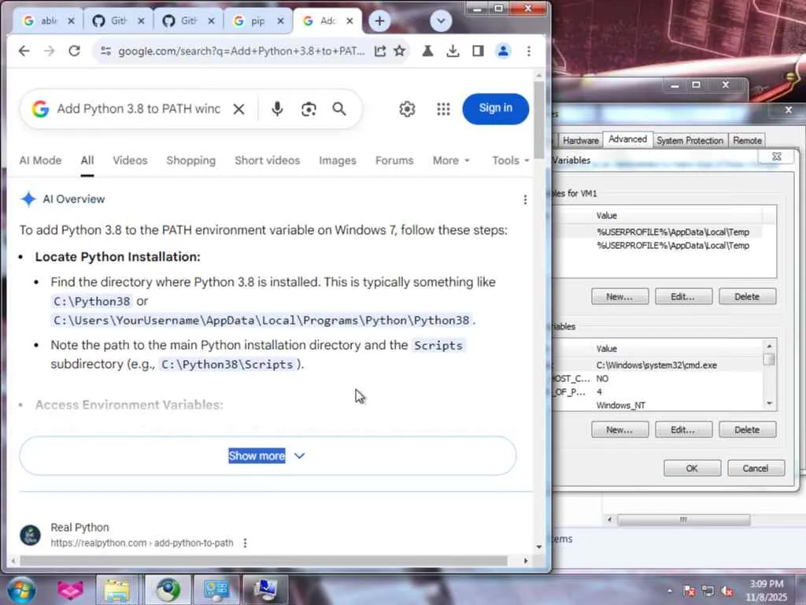This screenshot has height=605, width=806.
Task: Select the Videos search tab
Action: coord(130,161)
